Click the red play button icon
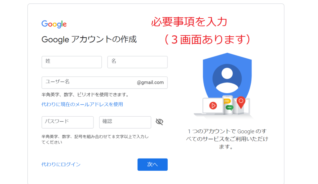 click(213, 105)
